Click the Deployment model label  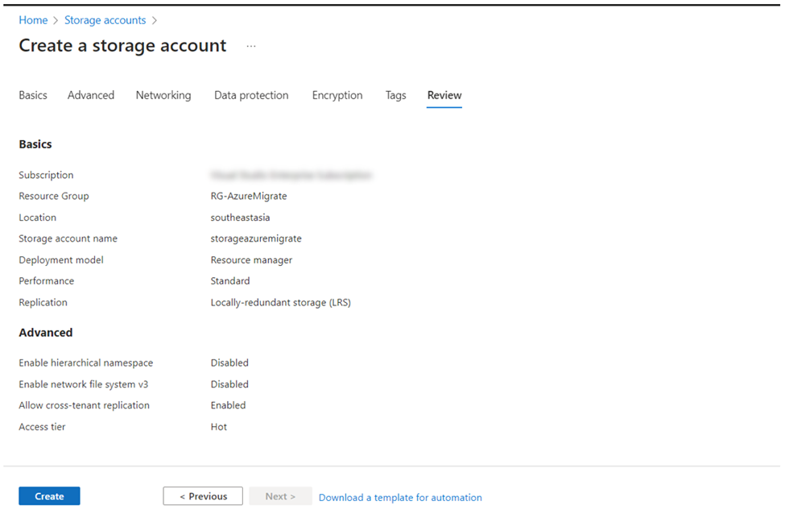click(x=61, y=260)
